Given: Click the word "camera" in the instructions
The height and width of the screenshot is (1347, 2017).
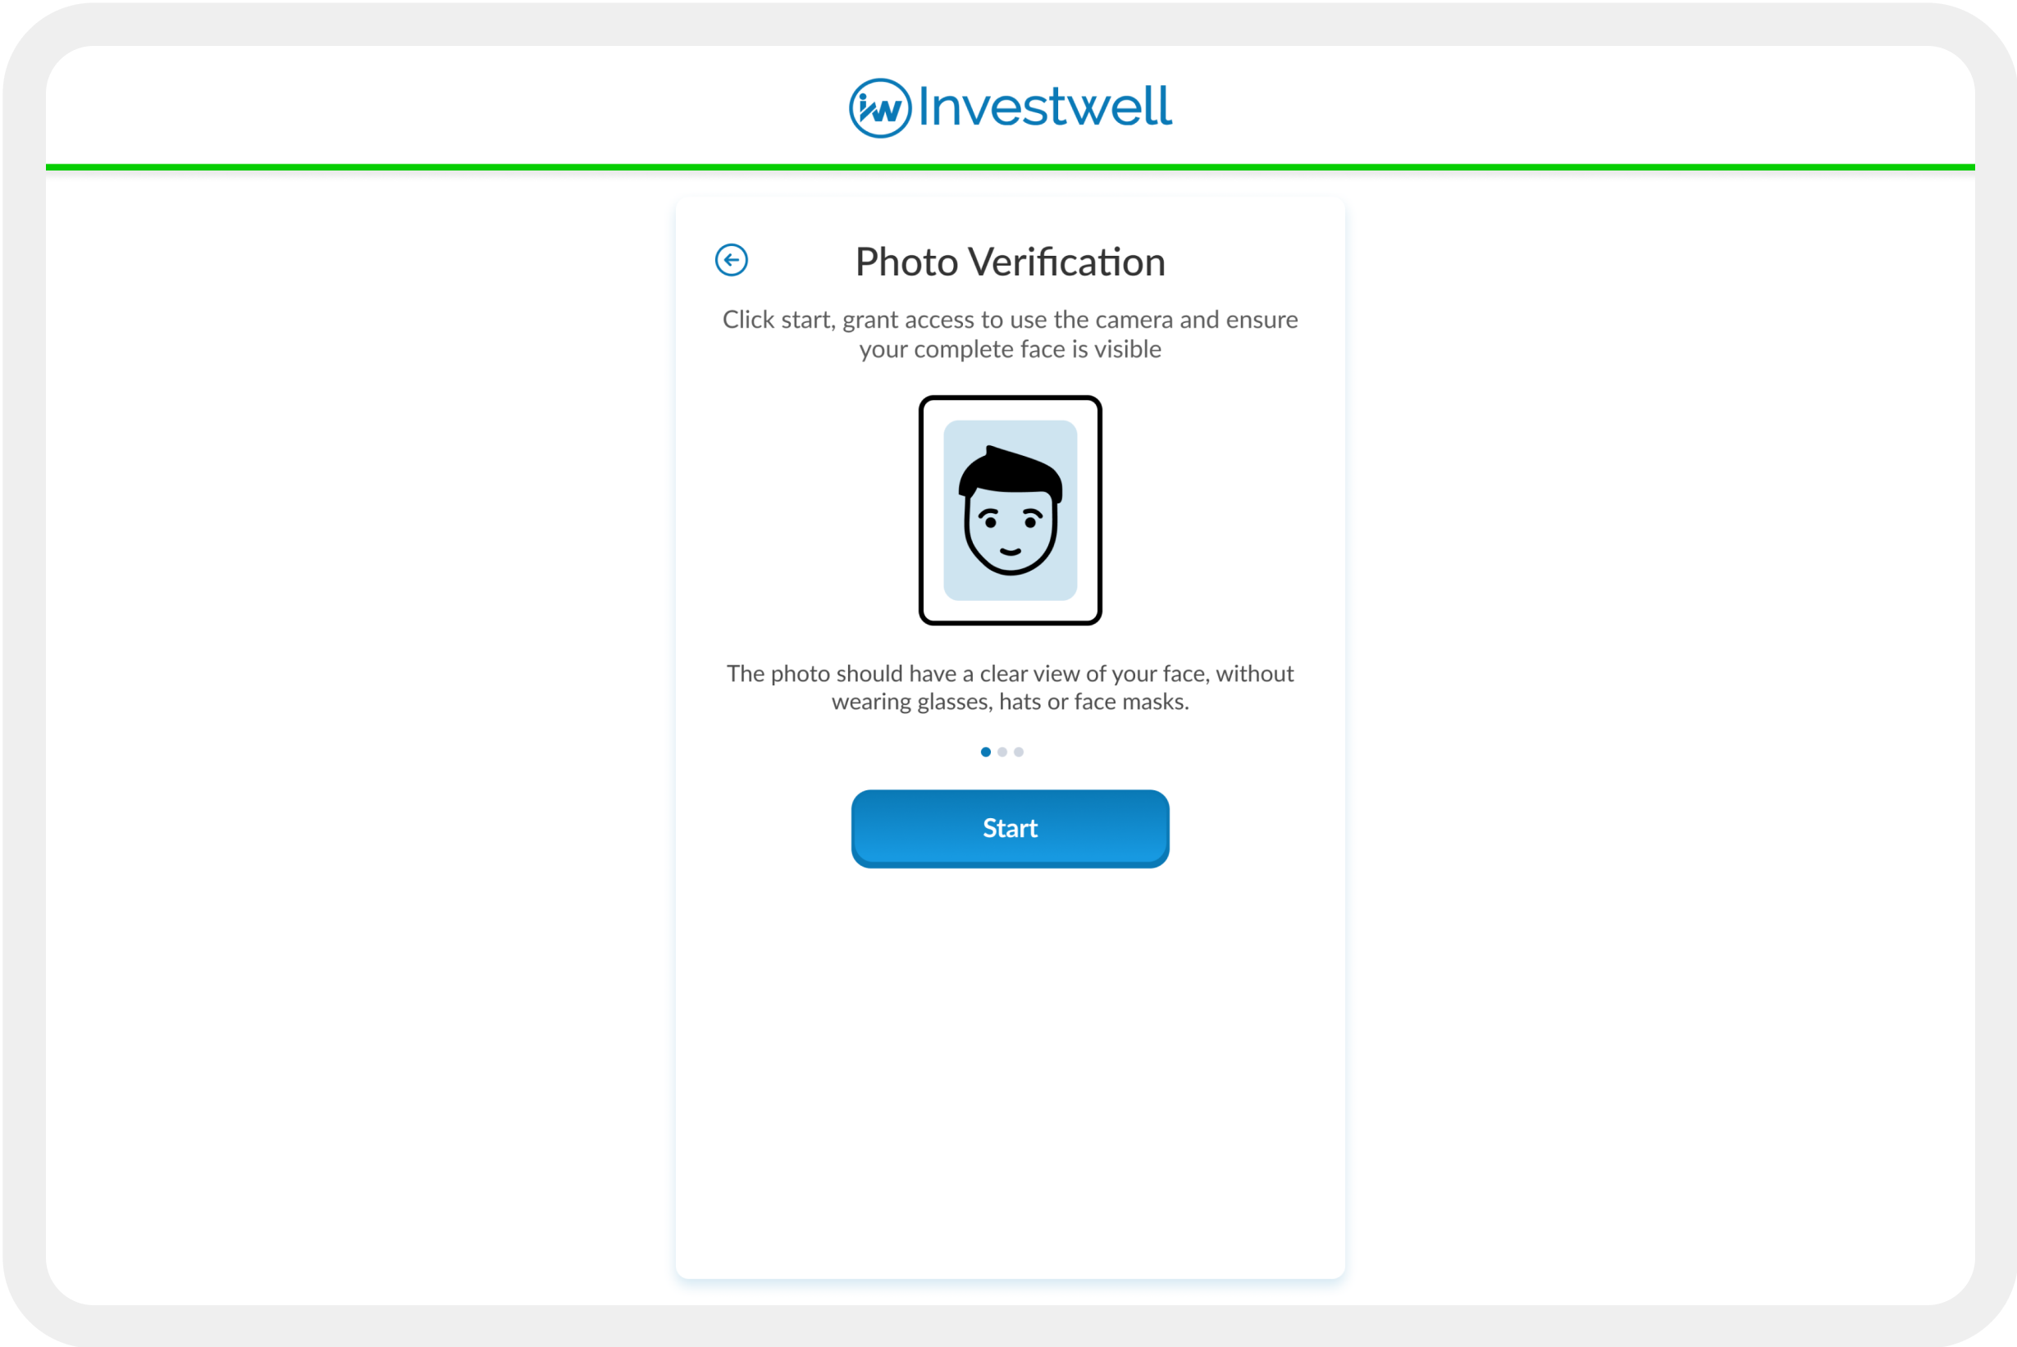Looking at the screenshot, I should [x=1134, y=320].
